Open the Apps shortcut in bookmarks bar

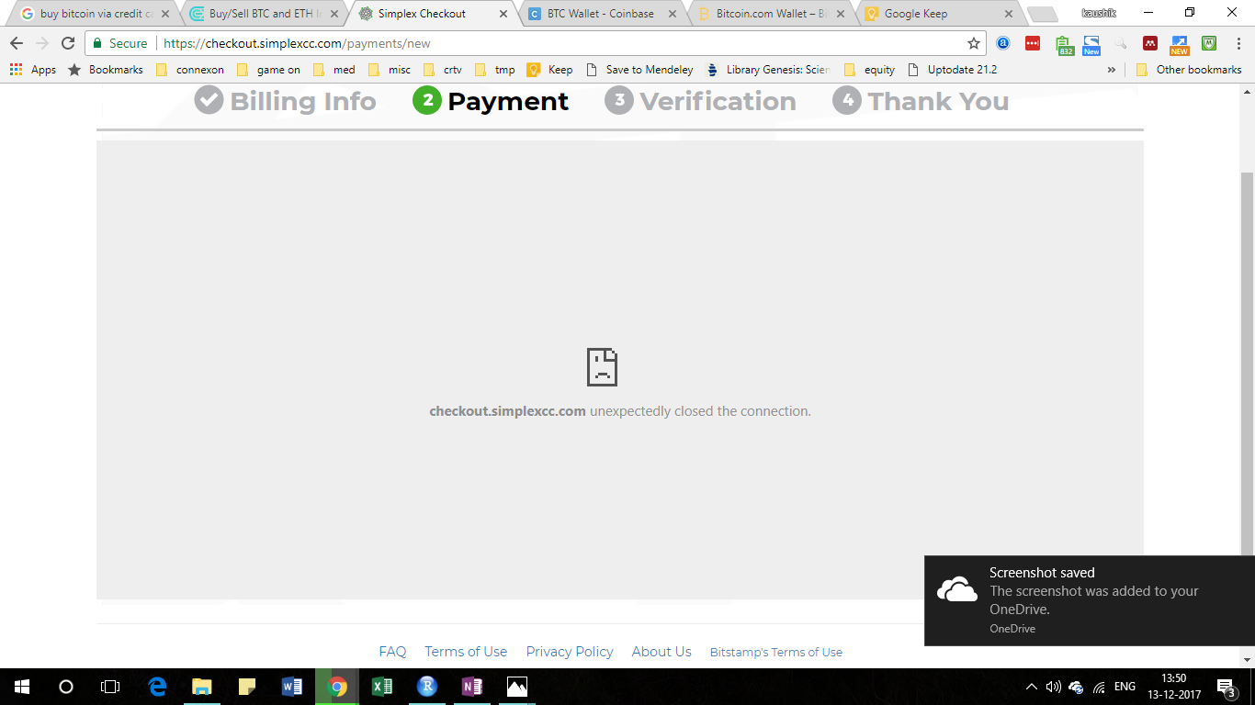pyautogui.click(x=33, y=70)
